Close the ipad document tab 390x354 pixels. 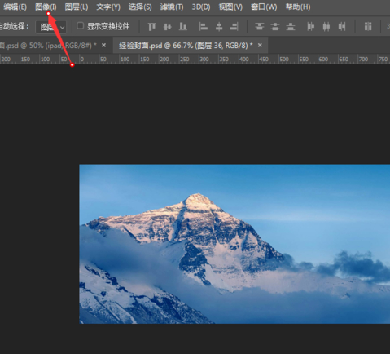[103, 45]
